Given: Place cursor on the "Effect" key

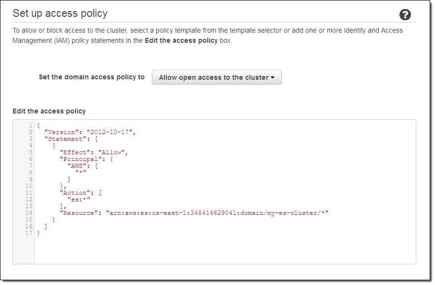Looking at the screenshot, I should [76, 152].
